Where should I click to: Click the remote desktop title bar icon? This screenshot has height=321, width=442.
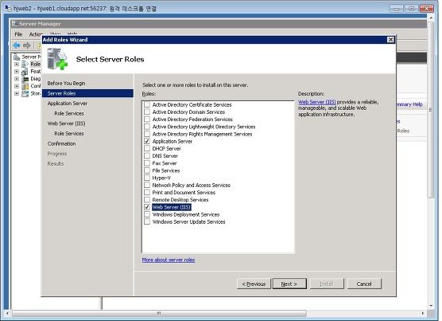point(8,9)
